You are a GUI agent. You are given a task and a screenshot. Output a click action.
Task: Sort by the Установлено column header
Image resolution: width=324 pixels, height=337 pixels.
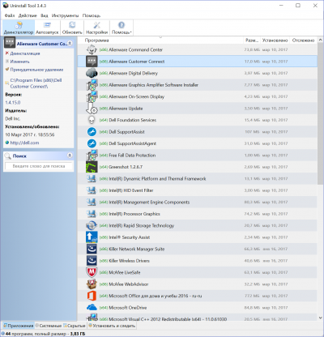[x=275, y=41]
